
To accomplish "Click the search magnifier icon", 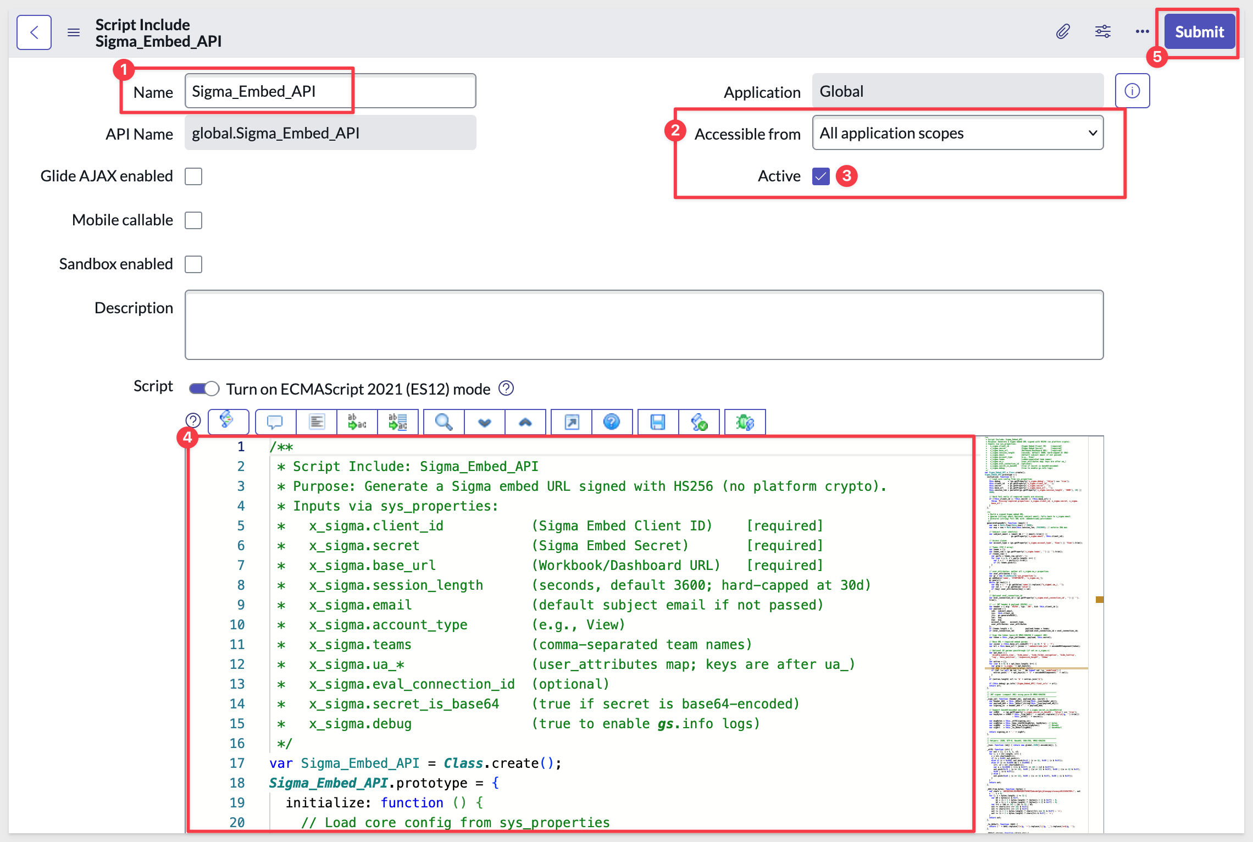I will tap(444, 422).
